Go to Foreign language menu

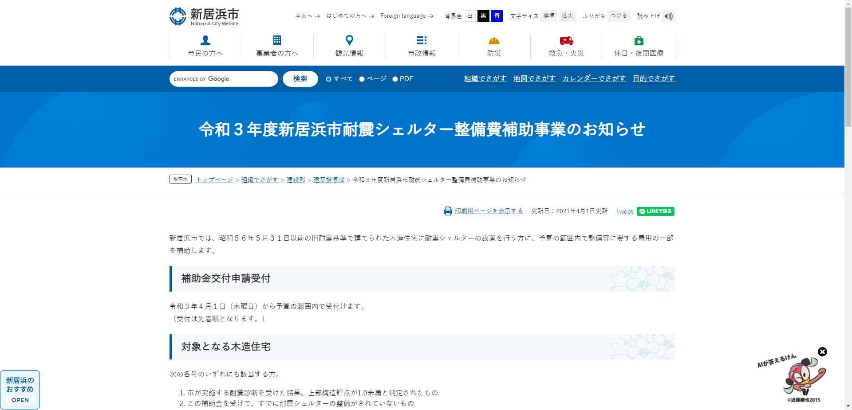click(x=403, y=16)
